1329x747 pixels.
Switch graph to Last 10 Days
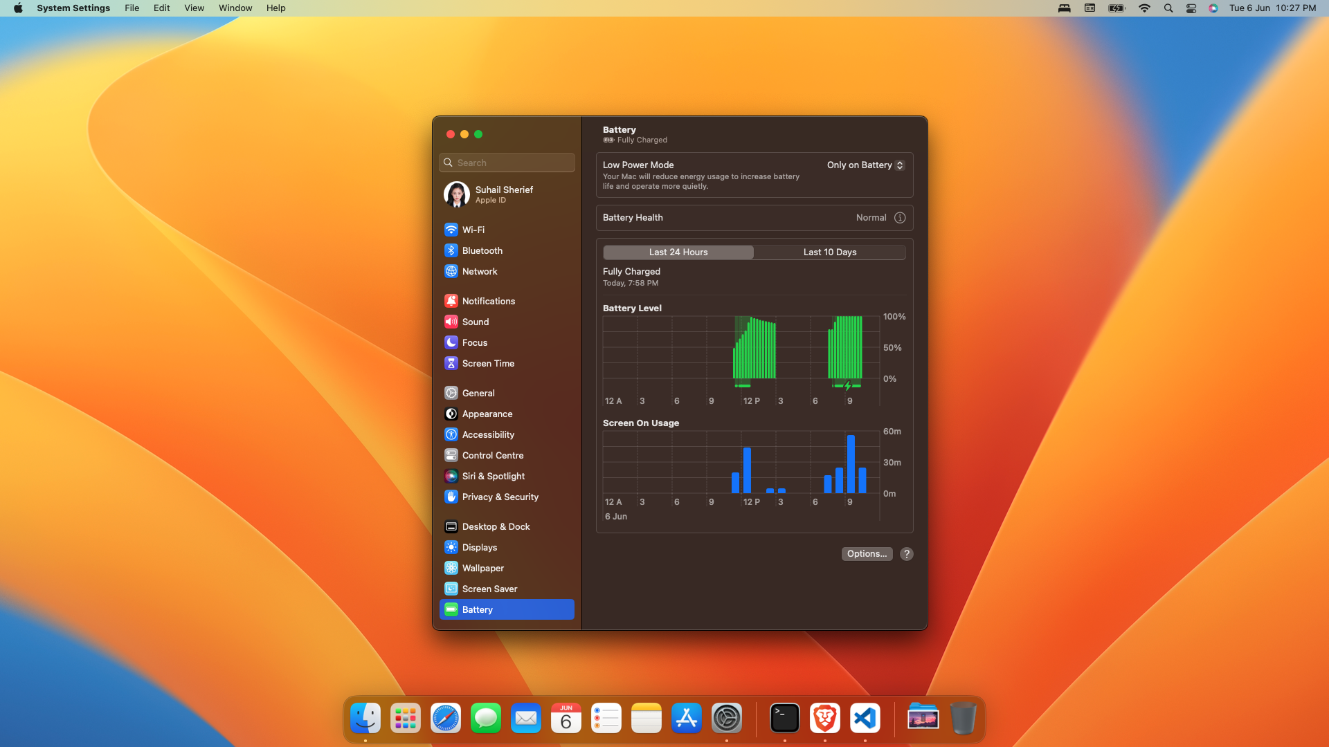point(829,252)
